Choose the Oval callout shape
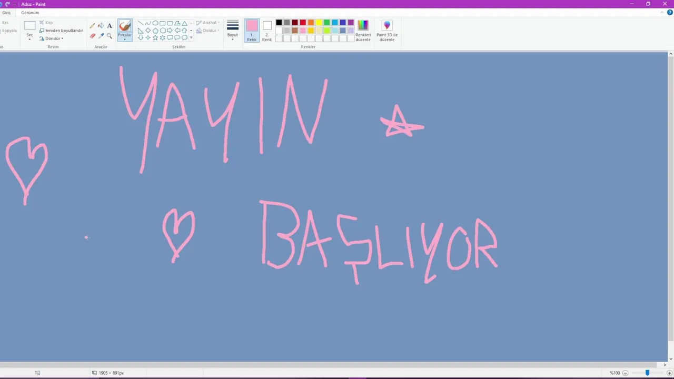The width and height of the screenshot is (674, 379). pyautogui.click(x=177, y=37)
